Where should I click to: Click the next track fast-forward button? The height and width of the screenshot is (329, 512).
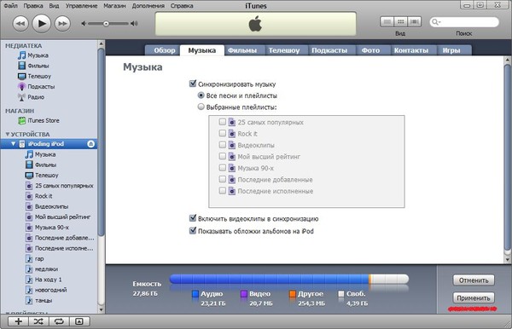pyautogui.click(x=62, y=24)
